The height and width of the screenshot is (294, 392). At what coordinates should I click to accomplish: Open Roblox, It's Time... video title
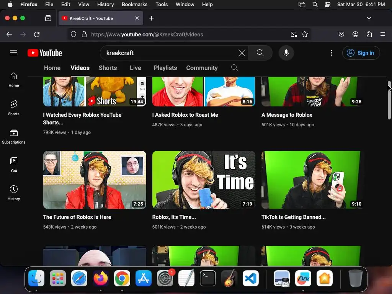[174, 217]
